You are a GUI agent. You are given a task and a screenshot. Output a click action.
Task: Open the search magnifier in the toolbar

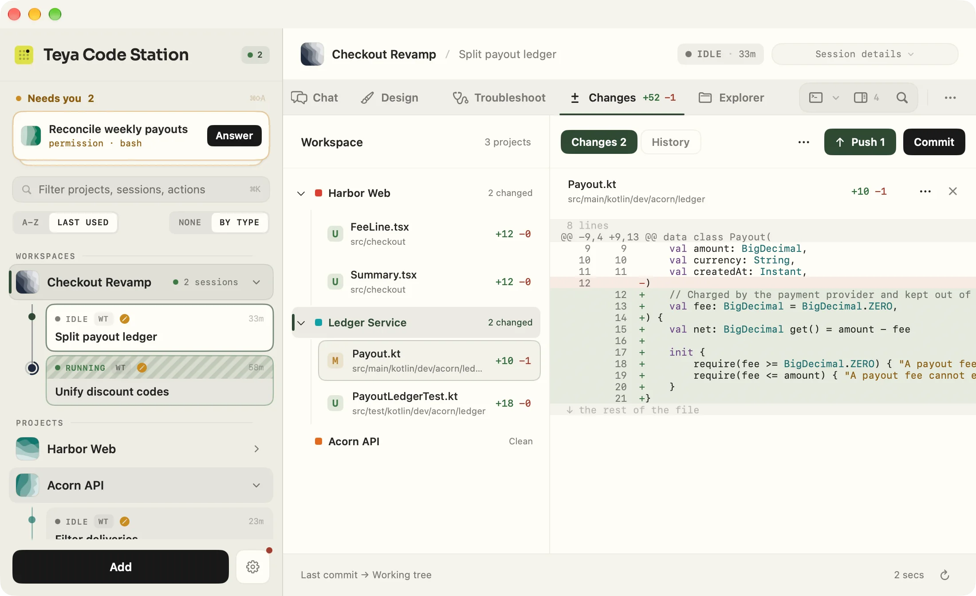coord(902,98)
